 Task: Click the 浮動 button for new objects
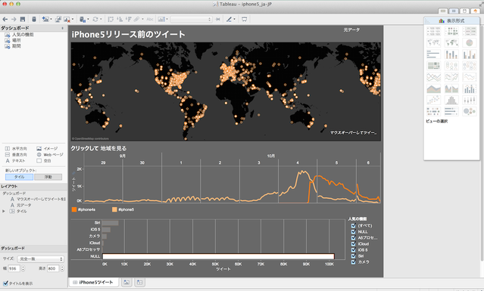[48, 177]
